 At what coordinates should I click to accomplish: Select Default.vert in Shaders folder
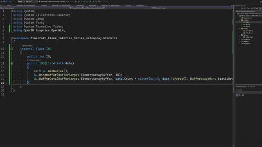[x=249, y=33]
